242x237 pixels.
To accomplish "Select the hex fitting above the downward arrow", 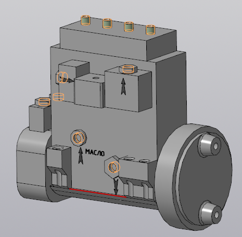I will click(112, 167).
